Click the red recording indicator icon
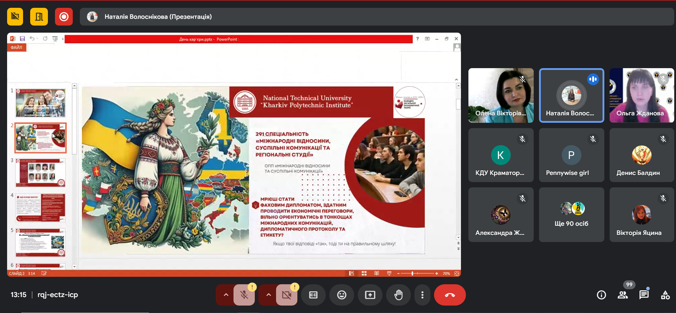676x313 pixels. pyautogui.click(x=64, y=17)
